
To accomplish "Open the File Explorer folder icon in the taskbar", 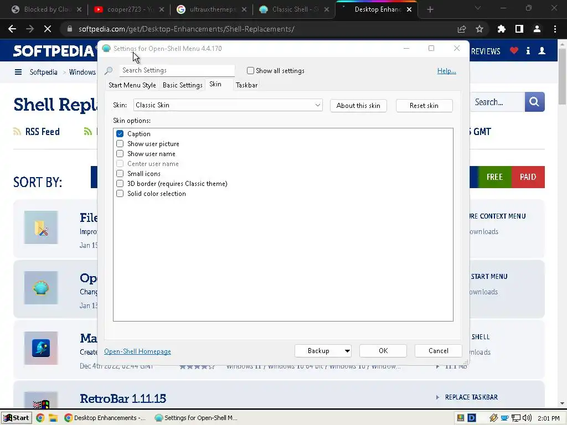I will [x=53, y=418].
